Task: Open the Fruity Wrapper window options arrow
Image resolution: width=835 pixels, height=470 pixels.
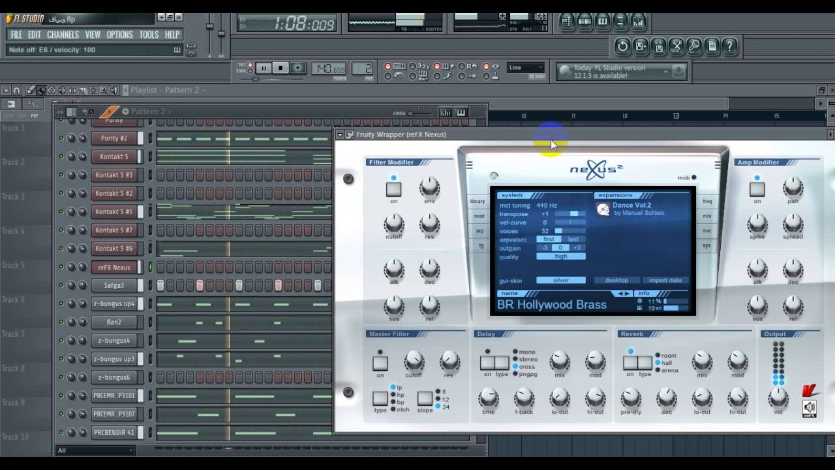Action: click(340, 134)
